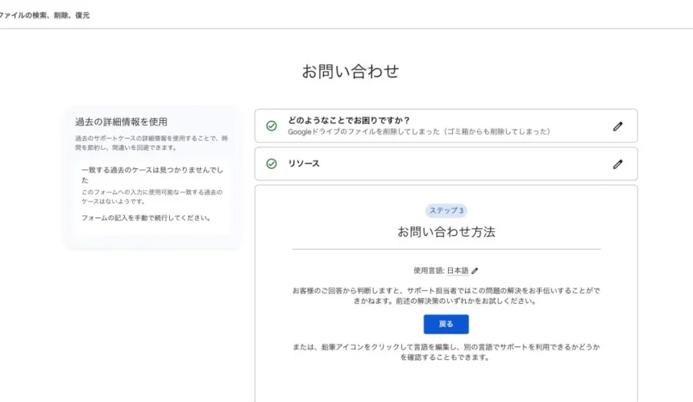Click the pencil icon on the リソース row

click(617, 164)
